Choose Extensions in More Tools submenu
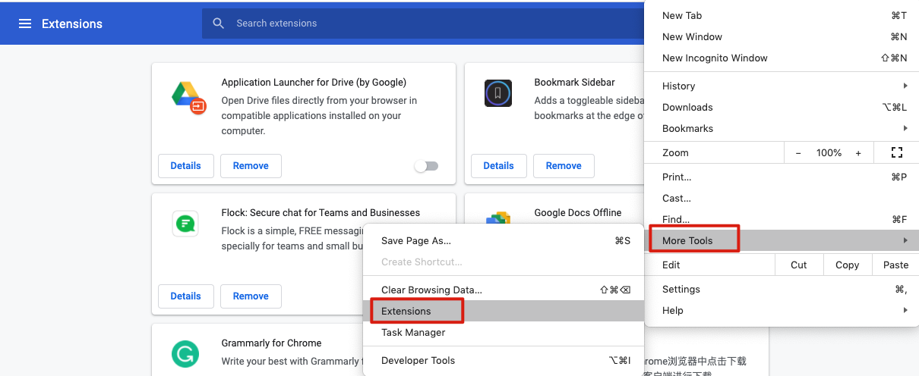 point(504,311)
